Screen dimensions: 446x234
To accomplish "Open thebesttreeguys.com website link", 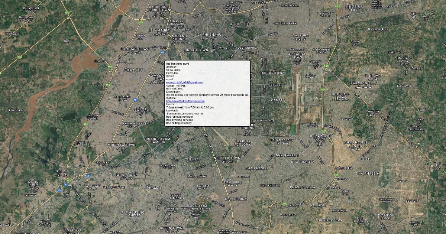I will pyautogui.click(x=185, y=101).
